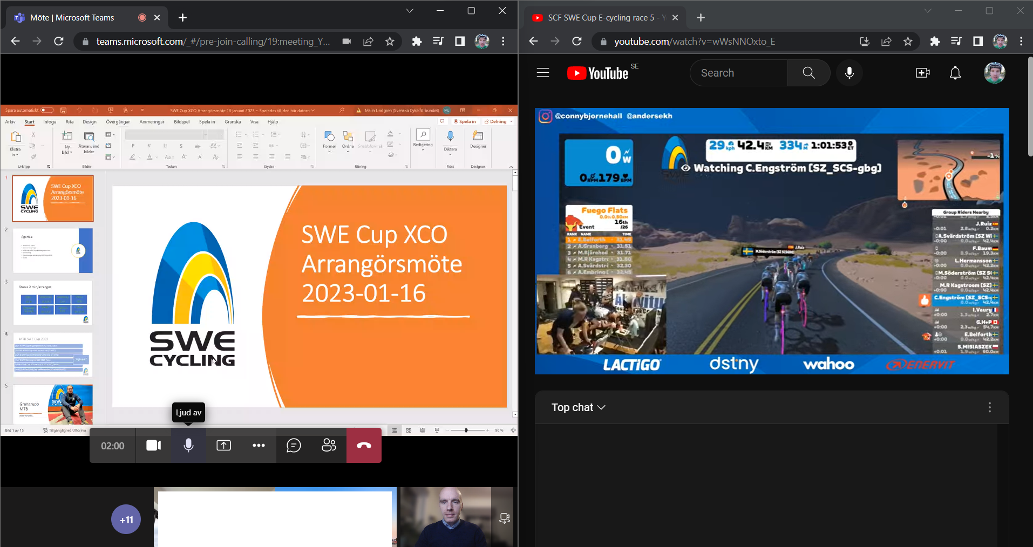Open the YouTube account avatar menu

pyautogui.click(x=995, y=73)
